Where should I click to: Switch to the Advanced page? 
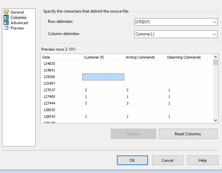(19, 23)
